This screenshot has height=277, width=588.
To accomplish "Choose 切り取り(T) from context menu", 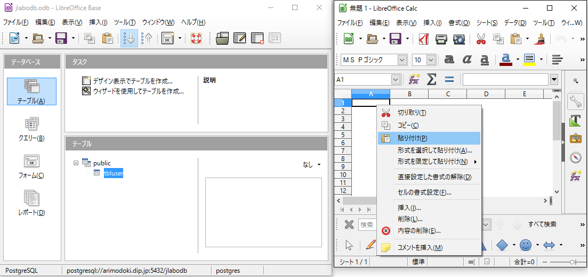I will coord(429,113).
